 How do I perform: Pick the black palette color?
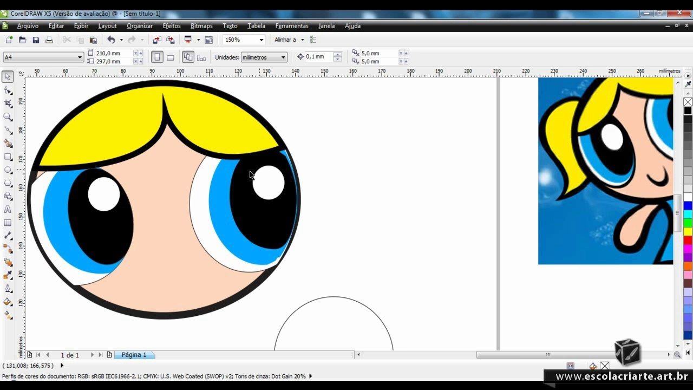coord(688,110)
